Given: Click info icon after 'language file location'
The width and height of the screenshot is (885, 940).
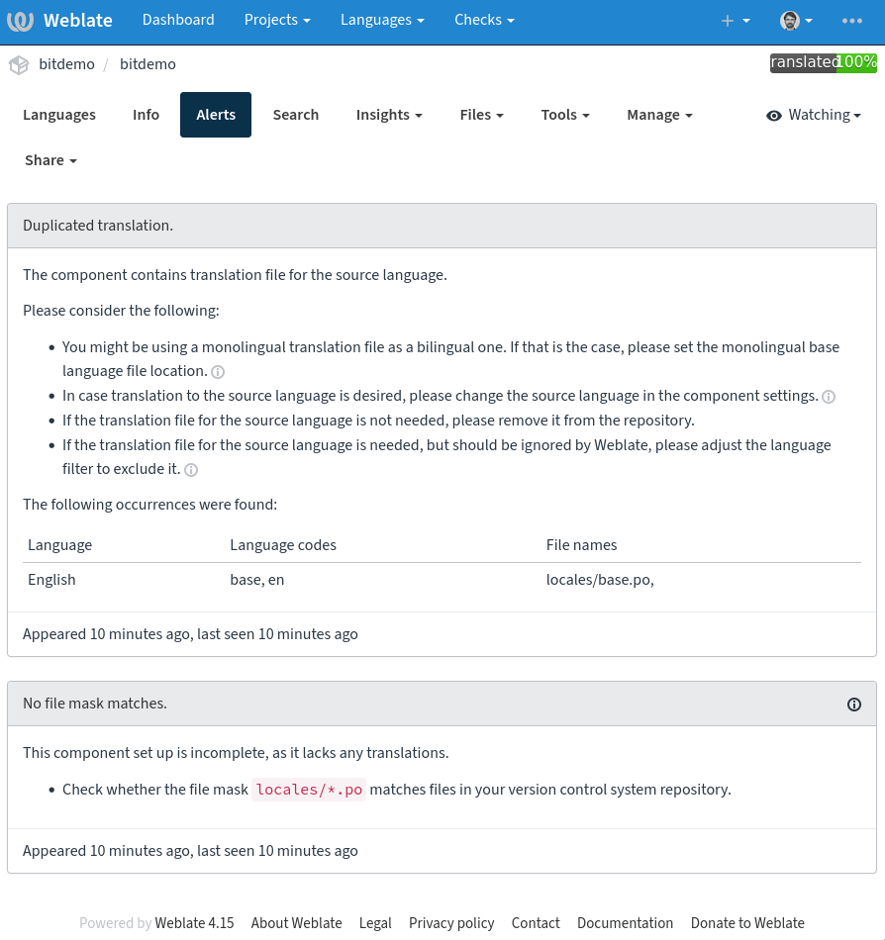Looking at the screenshot, I should pyautogui.click(x=218, y=372).
